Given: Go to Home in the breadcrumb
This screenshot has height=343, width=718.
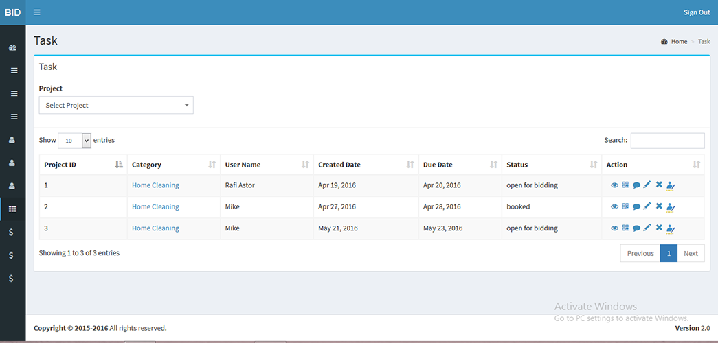Looking at the screenshot, I should pos(679,42).
